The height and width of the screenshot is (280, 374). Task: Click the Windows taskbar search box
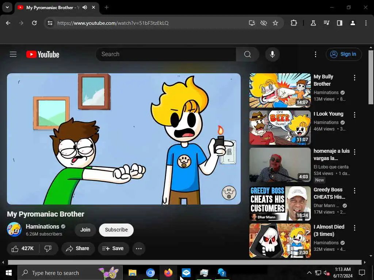pos(70,273)
